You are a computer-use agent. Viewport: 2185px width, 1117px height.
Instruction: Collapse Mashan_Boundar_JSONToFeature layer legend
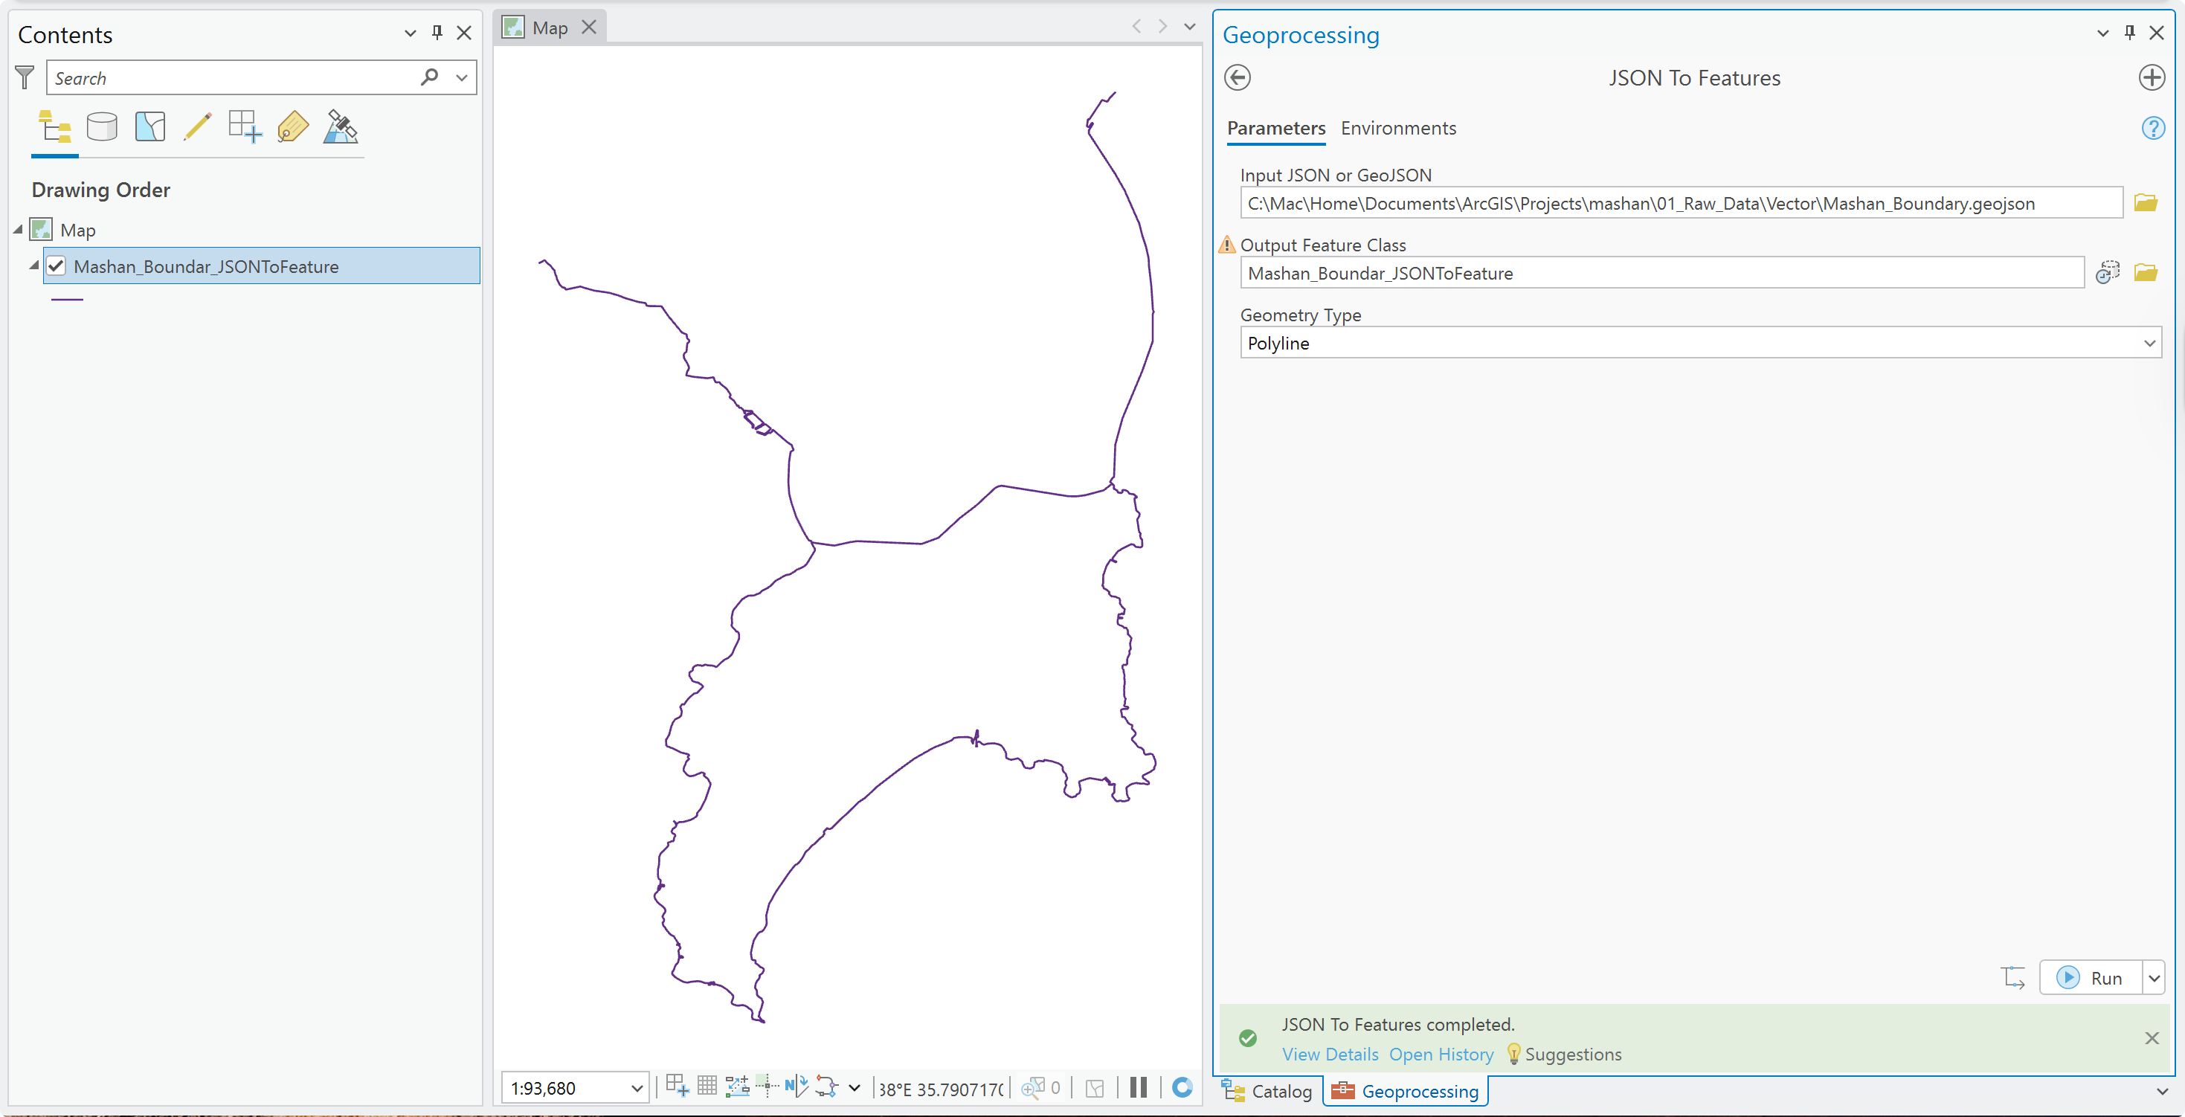(x=34, y=265)
